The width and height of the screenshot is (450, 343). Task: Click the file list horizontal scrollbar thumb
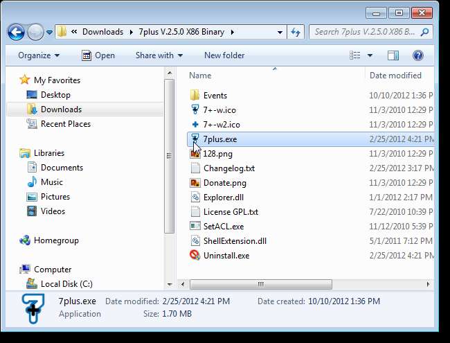[x=261, y=284]
